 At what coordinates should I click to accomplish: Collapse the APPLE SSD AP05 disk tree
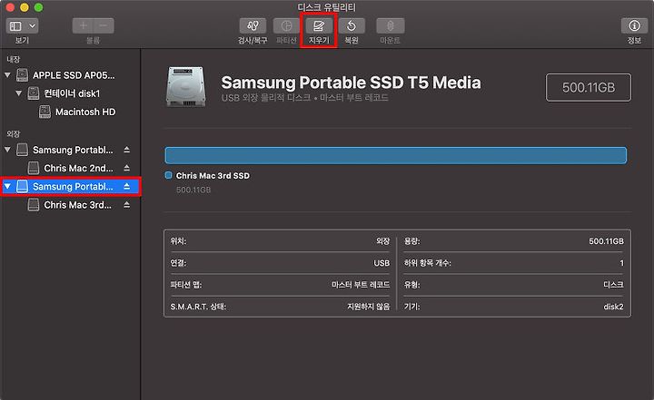click(7, 75)
